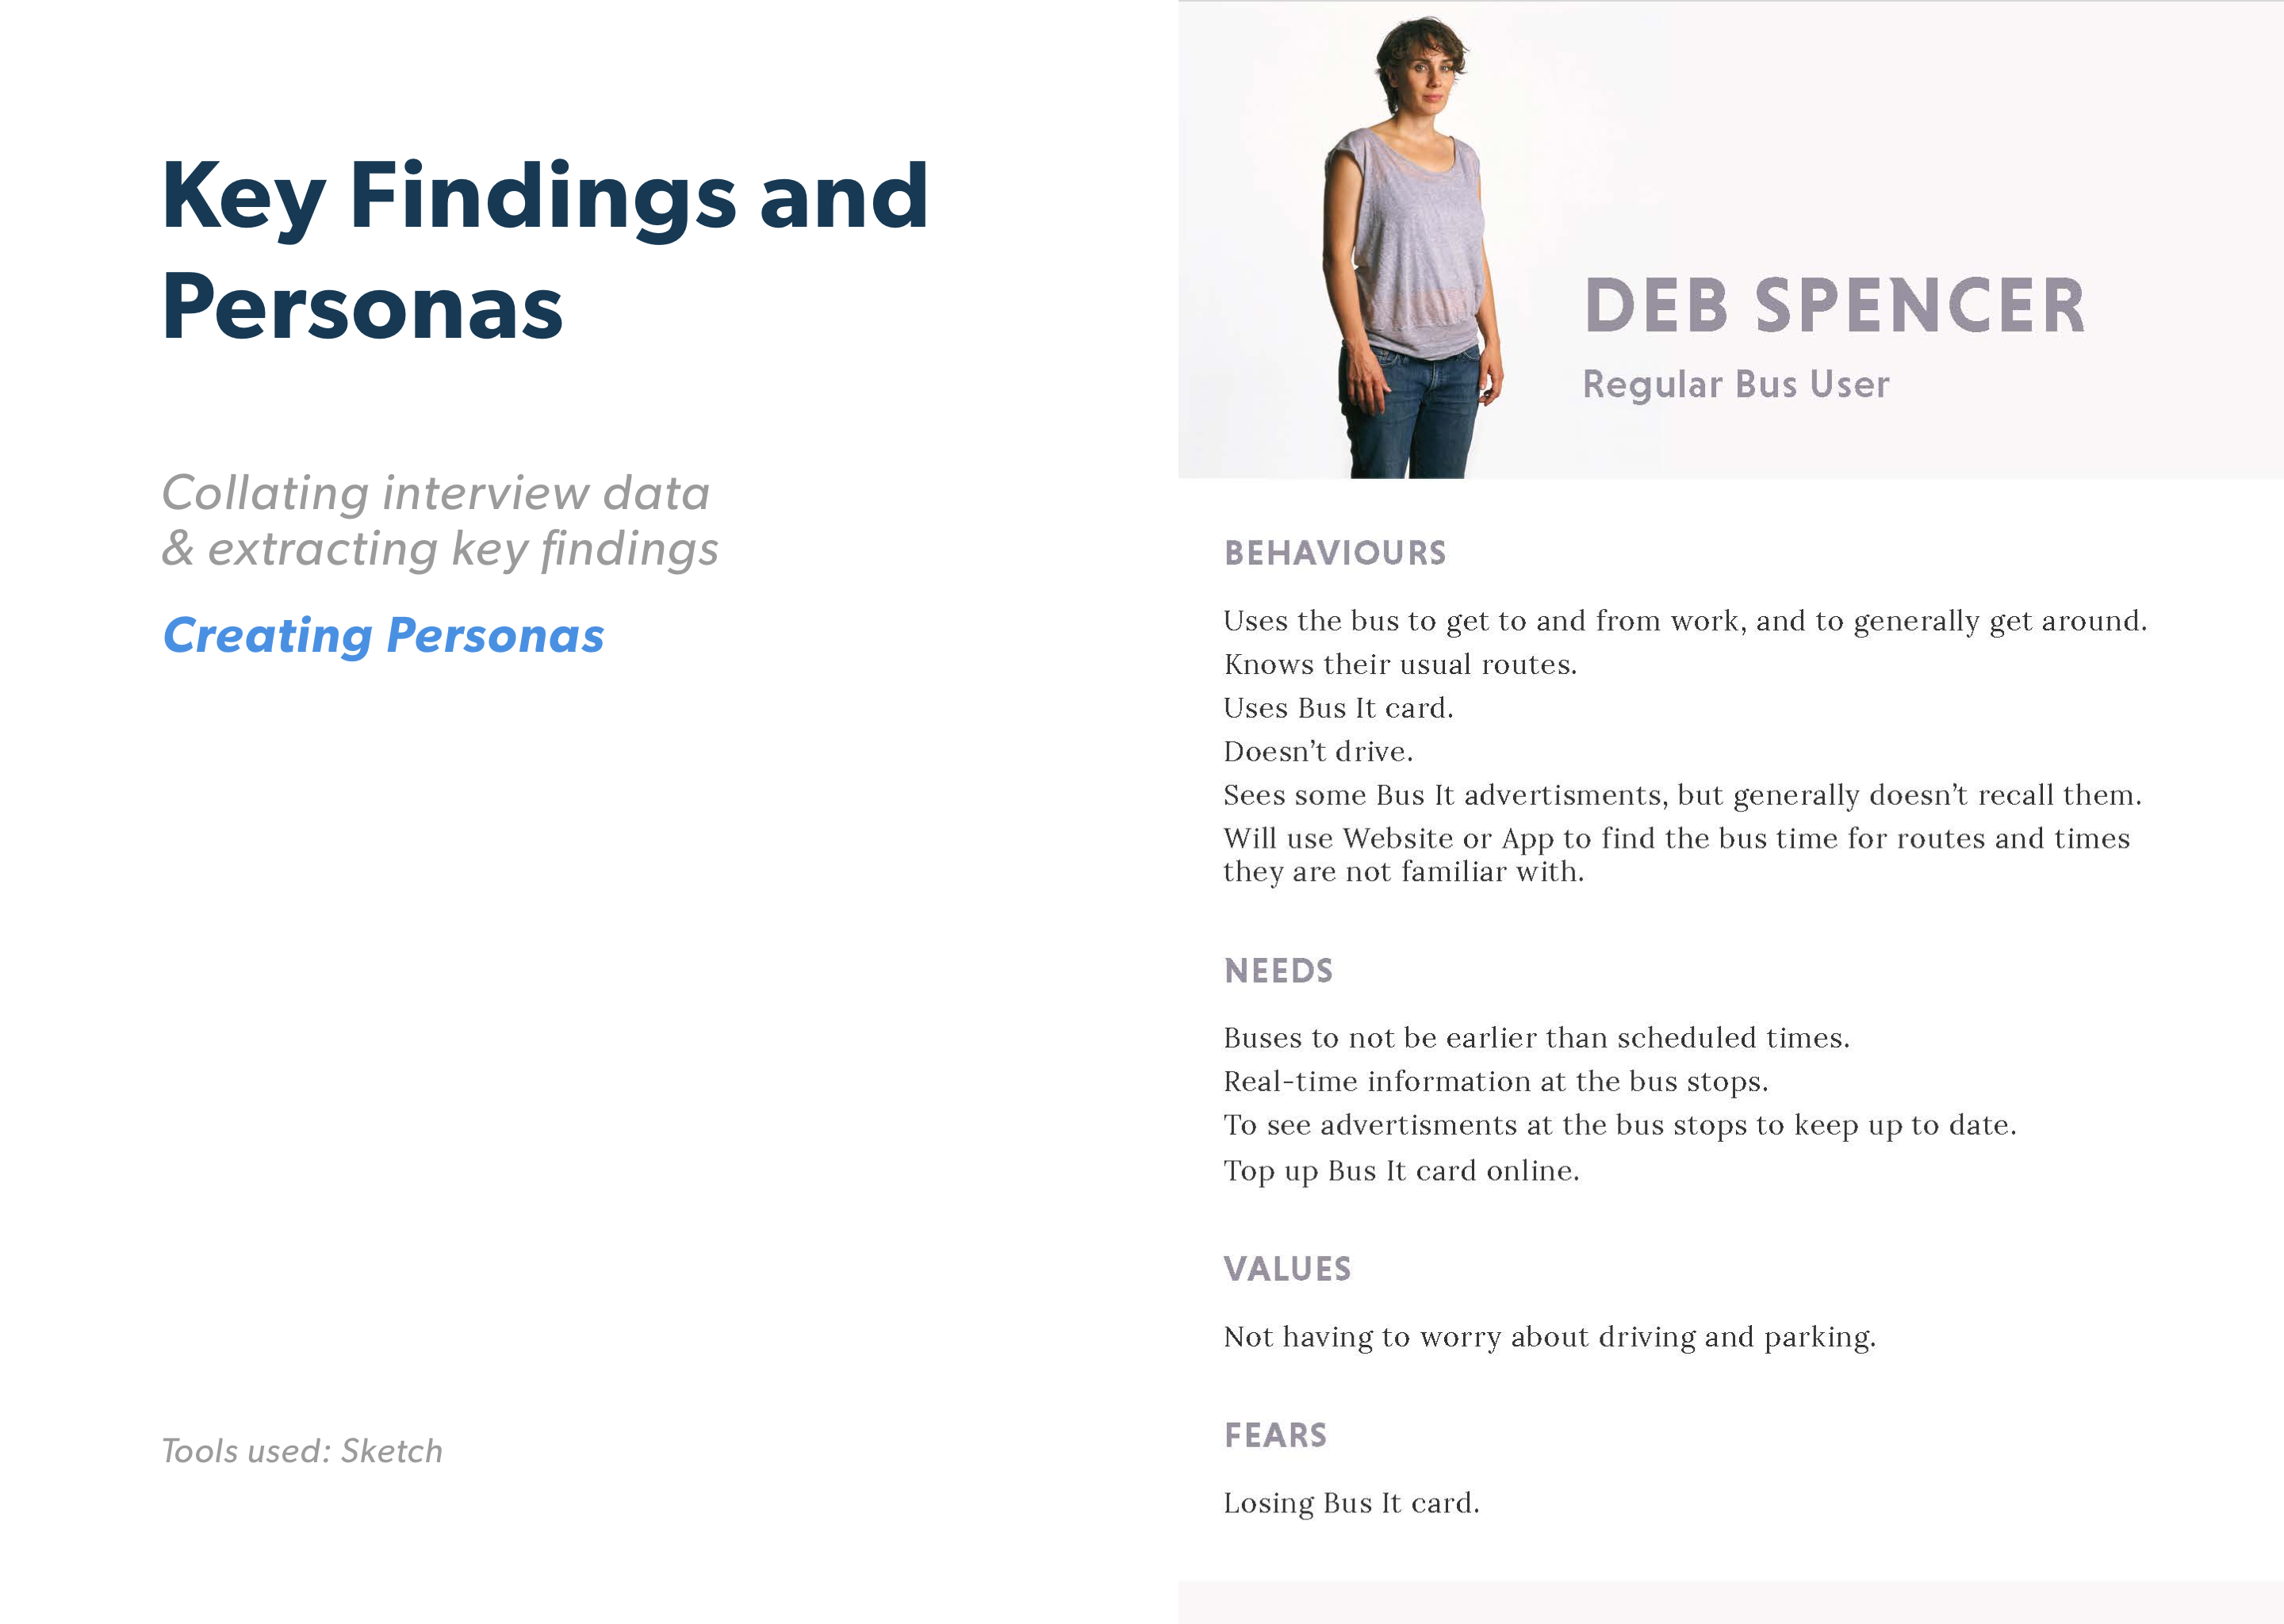The height and width of the screenshot is (1624, 2284).
Task: Select the line about driving and parking
Action: (1549, 1338)
